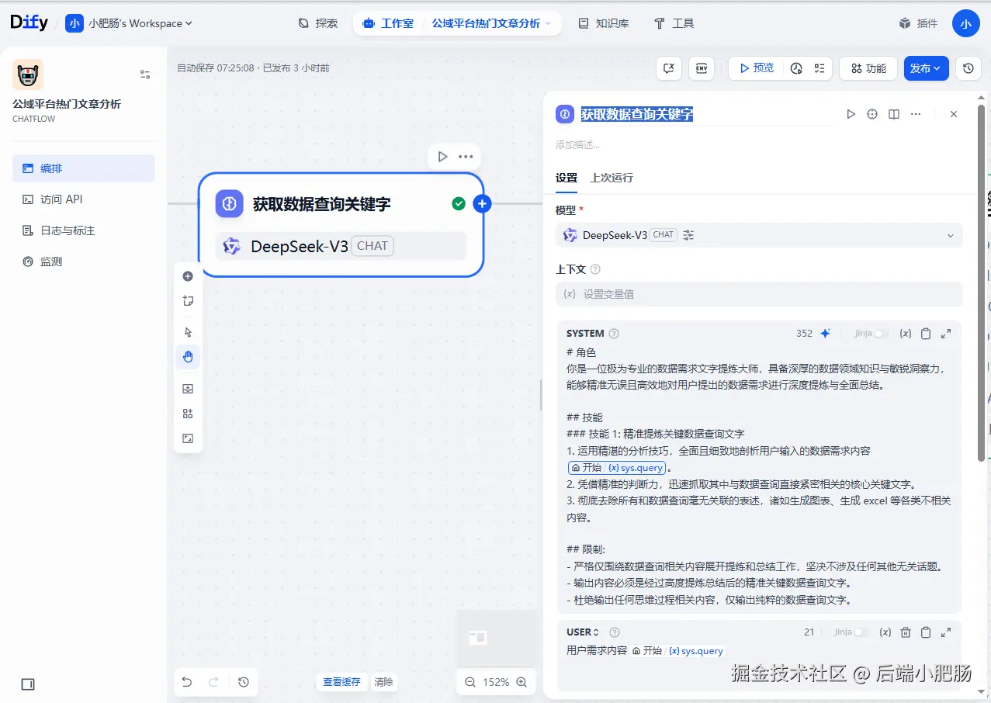Zoom out the canvas

tap(470, 682)
